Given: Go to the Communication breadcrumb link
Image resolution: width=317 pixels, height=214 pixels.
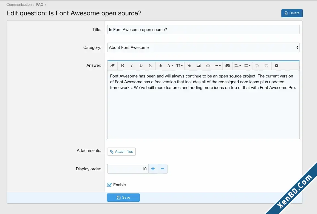Looking at the screenshot, I should coord(19,4).
